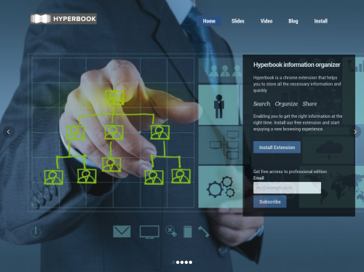Select the third (middle) carousel dot
Image resolution: width=364 pixels, height=272 pixels.
pyautogui.click(x=182, y=263)
